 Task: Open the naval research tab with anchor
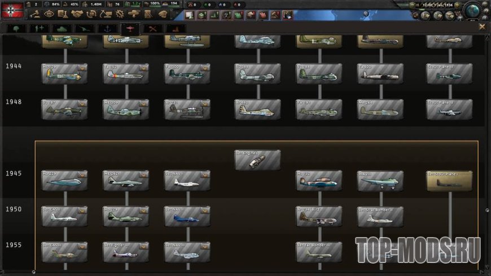106,28
